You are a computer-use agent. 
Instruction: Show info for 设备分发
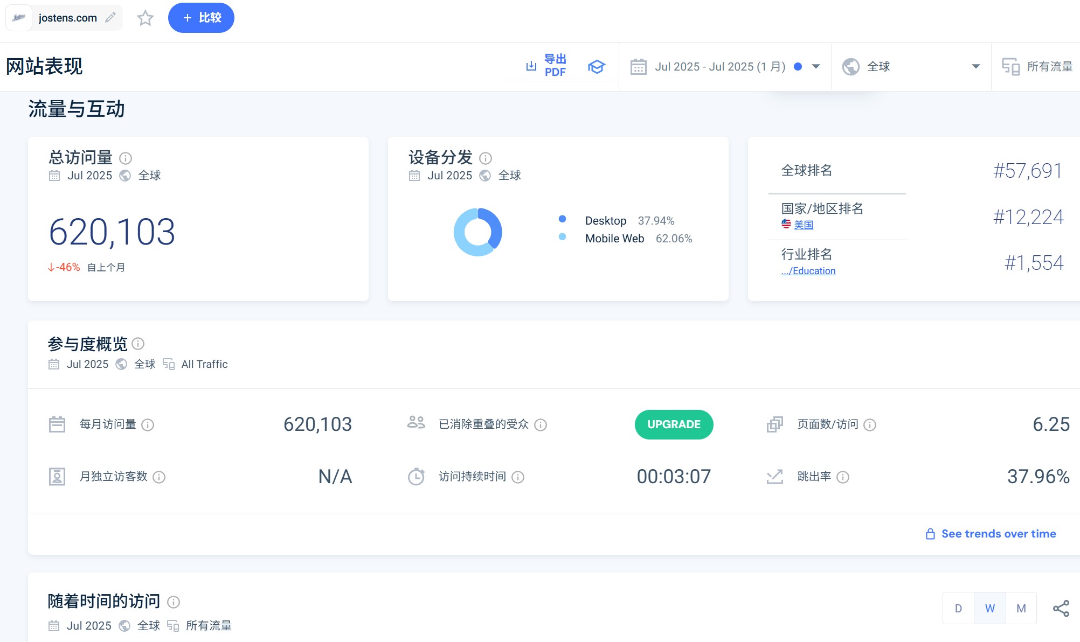486,158
